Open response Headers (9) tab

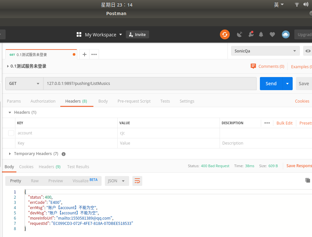pos(49,167)
